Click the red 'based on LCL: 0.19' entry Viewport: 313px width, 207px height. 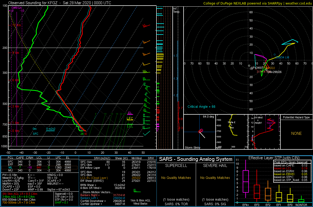290,168
